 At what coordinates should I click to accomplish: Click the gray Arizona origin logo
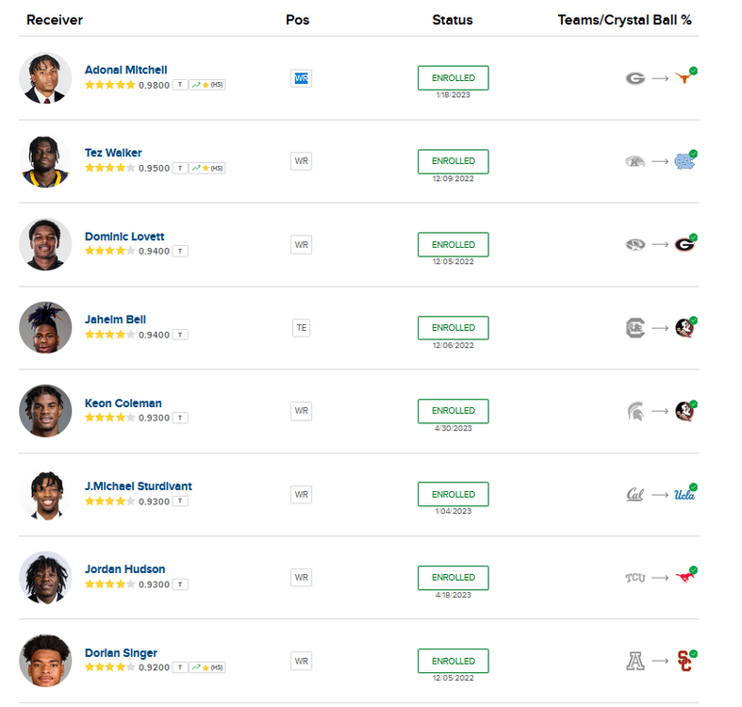pyautogui.click(x=635, y=662)
